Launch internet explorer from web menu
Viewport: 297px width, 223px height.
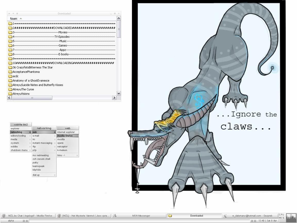pyautogui.click(x=68, y=132)
